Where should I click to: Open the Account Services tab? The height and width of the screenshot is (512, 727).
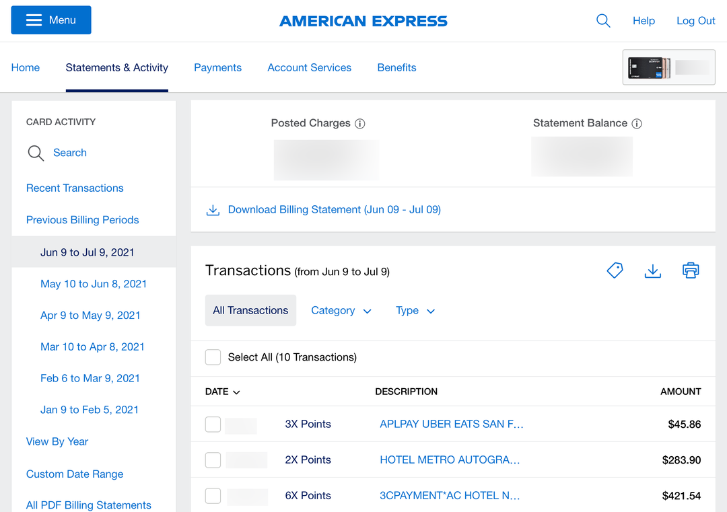pyautogui.click(x=309, y=67)
